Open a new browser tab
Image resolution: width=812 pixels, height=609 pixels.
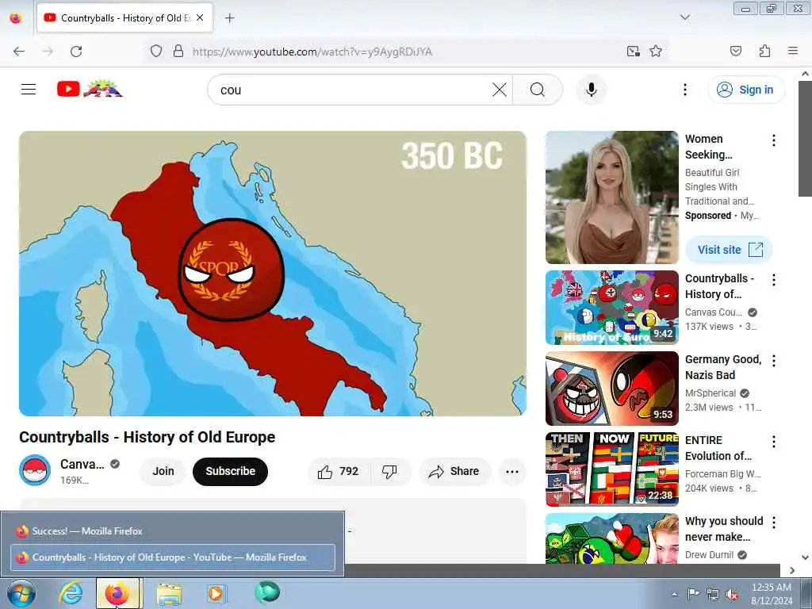coord(229,18)
